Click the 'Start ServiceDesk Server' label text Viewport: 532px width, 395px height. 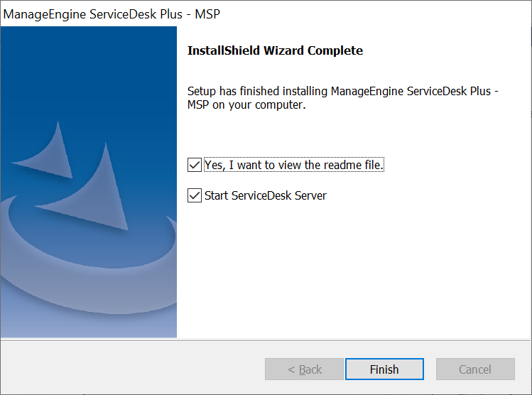(x=265, y=195)
